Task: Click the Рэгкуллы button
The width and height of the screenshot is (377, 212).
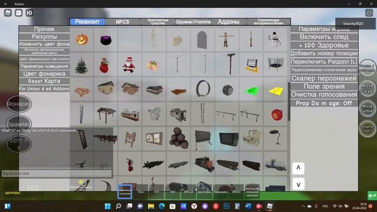Action: 44,37
